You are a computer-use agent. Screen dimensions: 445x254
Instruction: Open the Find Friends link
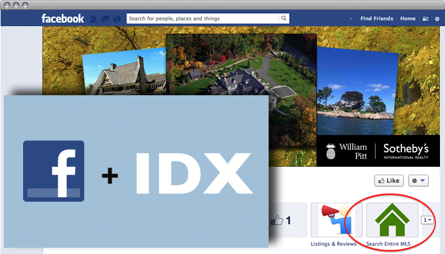pyautogui.click(x=376, y=19)
